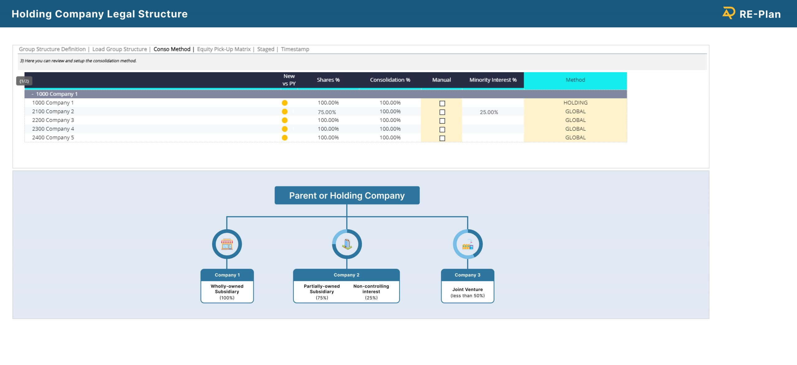Image resolution: width=797 pixels, height=365 pixels.
Task: Click yellow status dot for 2400 Company 5
Action: [x=285, y=138]
